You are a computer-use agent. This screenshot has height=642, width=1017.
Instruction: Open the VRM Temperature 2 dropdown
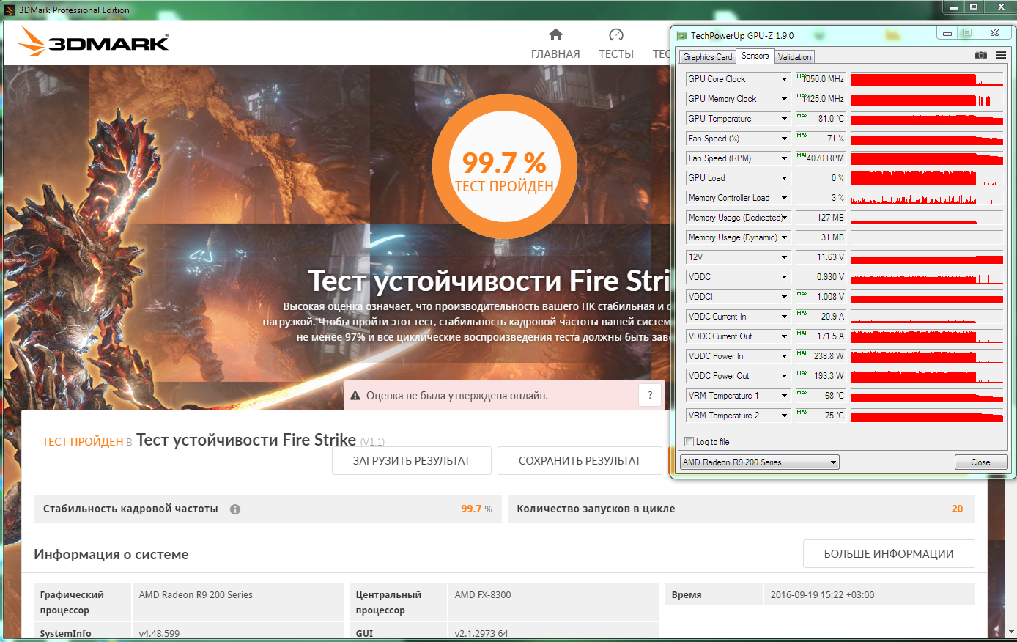(784, 416)
